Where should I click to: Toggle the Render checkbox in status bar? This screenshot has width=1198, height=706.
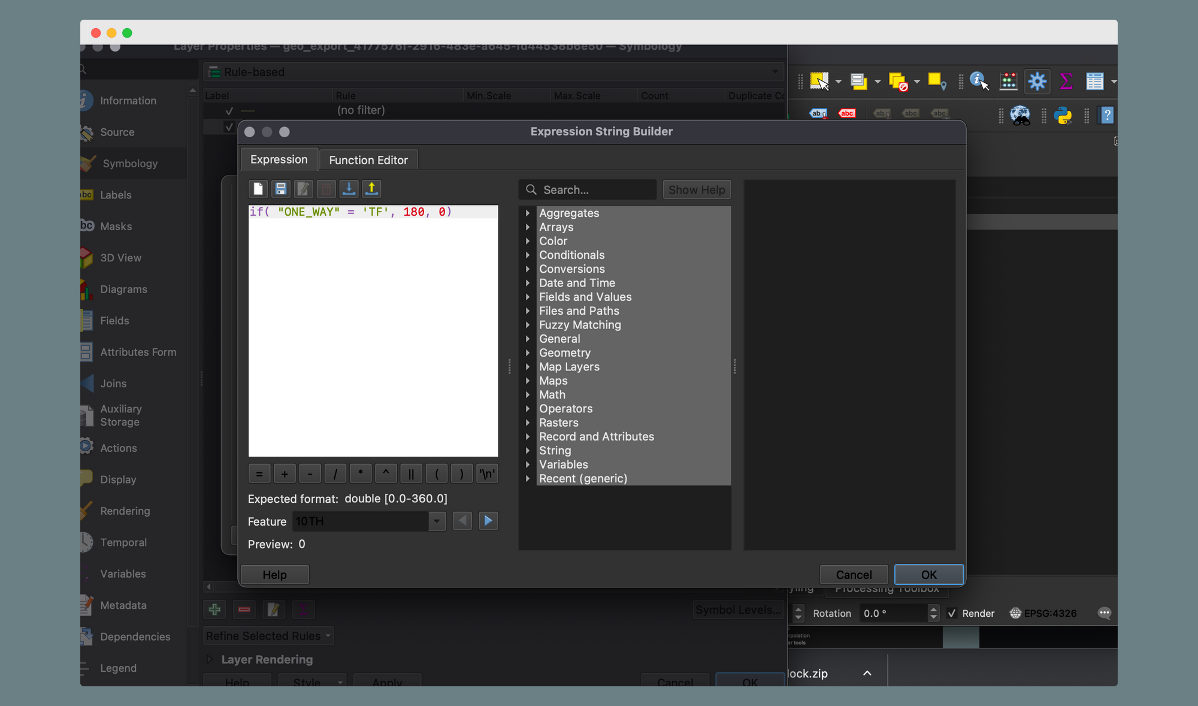tap(952, 613)
